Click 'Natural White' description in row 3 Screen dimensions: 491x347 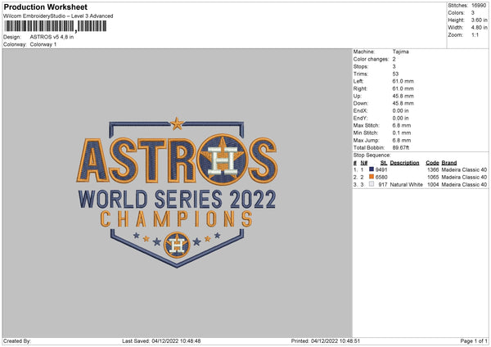coord(407,185)
